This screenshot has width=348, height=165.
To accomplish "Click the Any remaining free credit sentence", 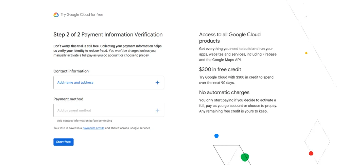I will [233, 111].
